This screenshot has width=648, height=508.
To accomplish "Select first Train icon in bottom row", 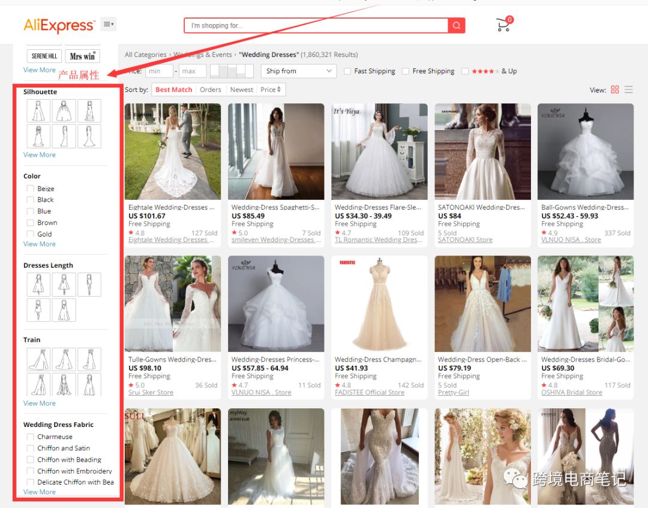I will (38, 385).
